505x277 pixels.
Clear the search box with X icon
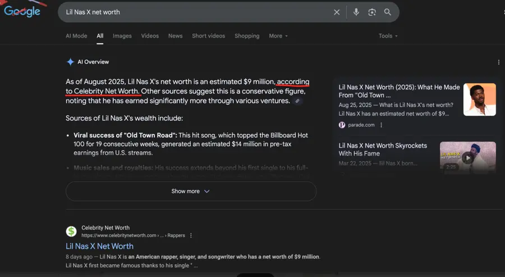(337, 12)
